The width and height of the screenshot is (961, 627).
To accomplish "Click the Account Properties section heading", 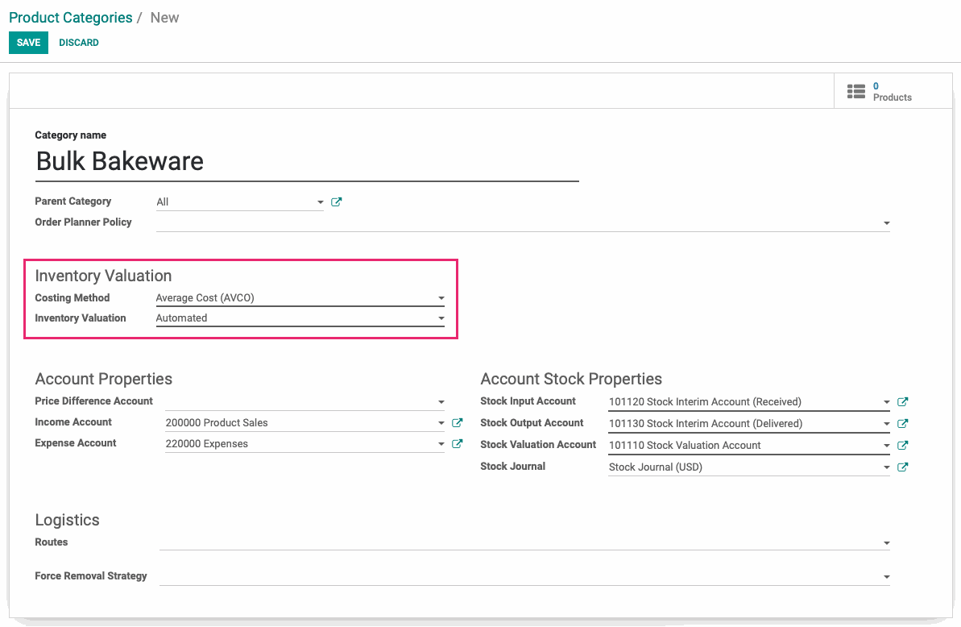I will [104, 379].
